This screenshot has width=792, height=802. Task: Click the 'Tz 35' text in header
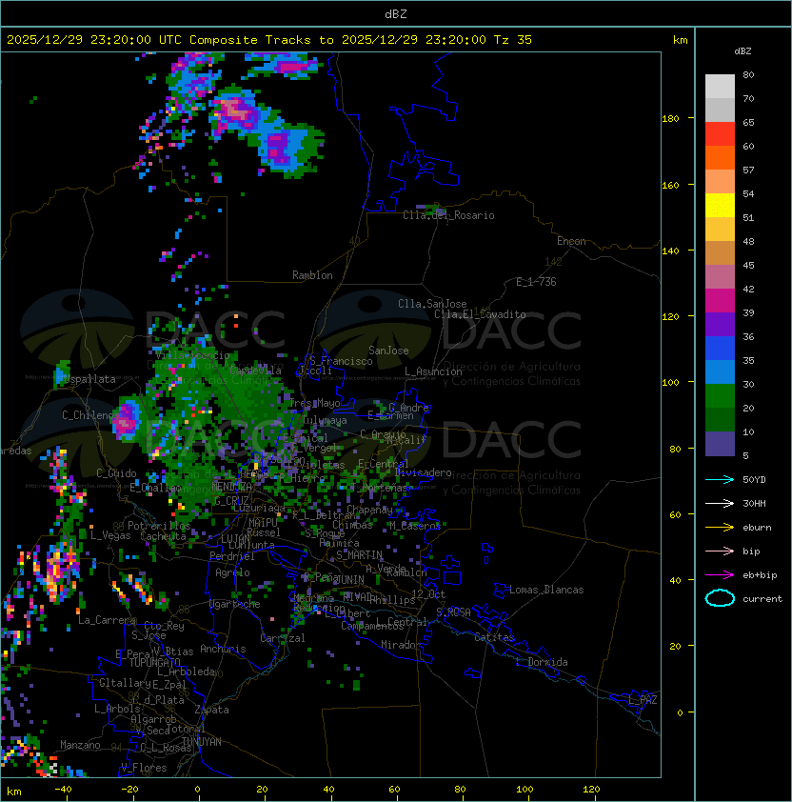coord(513,40)
